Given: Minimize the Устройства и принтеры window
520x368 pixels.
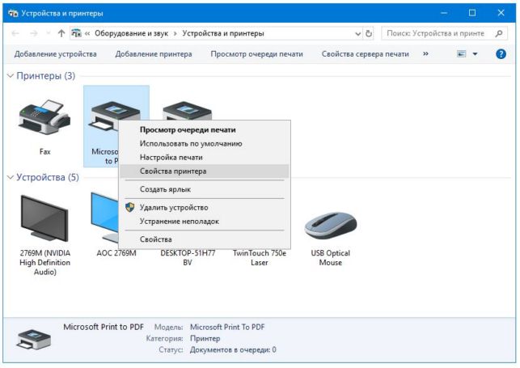Looking at the screenshot, I should pyautogui.click(x=444, y=13).
